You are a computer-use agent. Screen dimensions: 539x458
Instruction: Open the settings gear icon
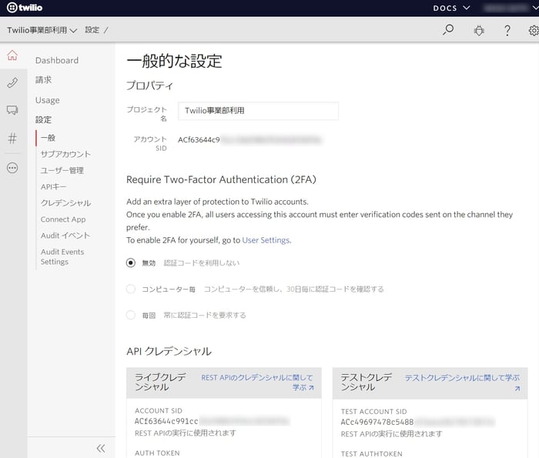(x=534, y=31)
